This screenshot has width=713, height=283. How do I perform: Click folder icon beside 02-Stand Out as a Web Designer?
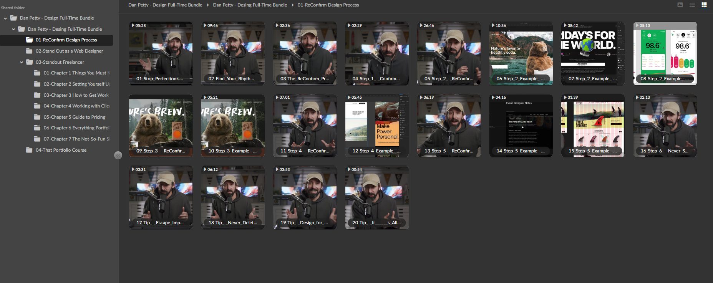coord(29,51)
